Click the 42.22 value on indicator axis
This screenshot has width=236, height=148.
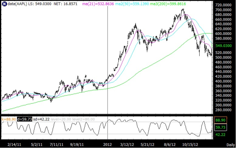[220, 135]
